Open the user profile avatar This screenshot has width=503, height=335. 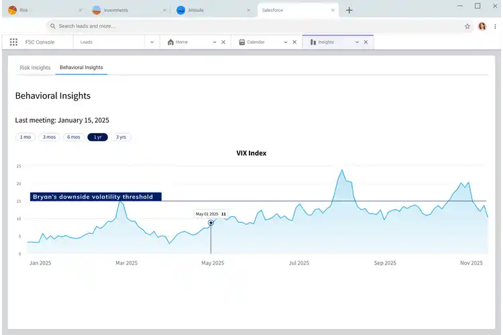[482, 26]
